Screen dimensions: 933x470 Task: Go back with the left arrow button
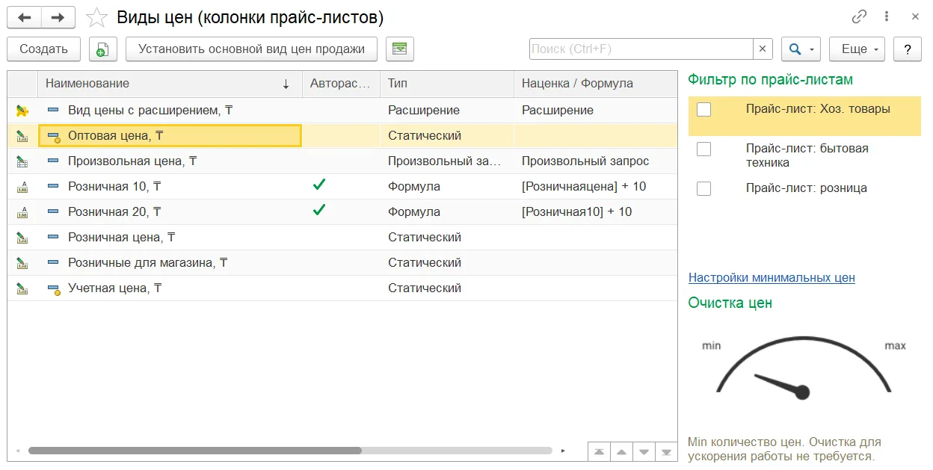pyautogui.click(x=25, y=17)
